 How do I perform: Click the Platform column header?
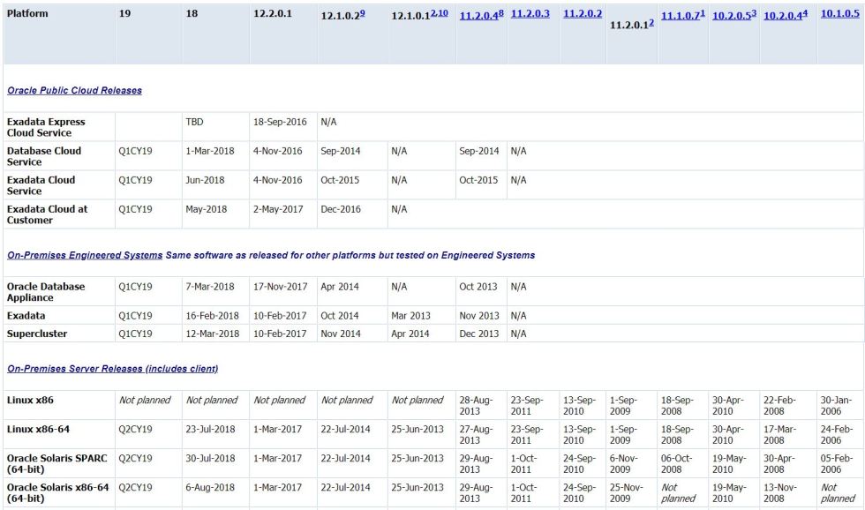point(27,14)
